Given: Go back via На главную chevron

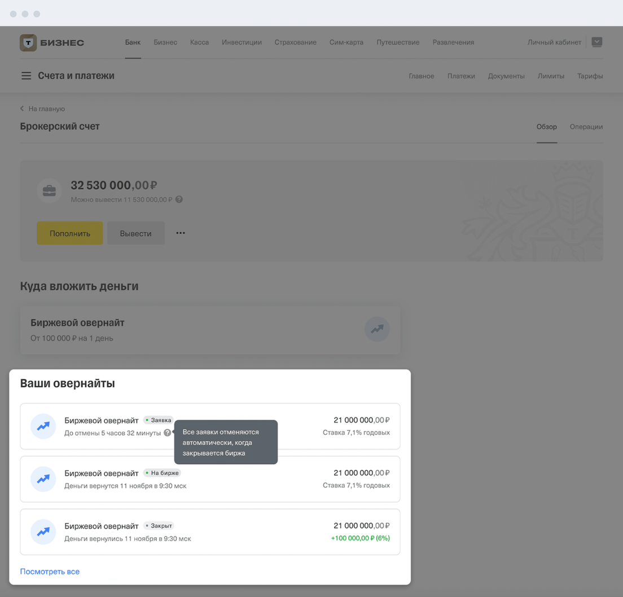Looking at the screenshot, I should pyautogui.click(x=23, y=108).
